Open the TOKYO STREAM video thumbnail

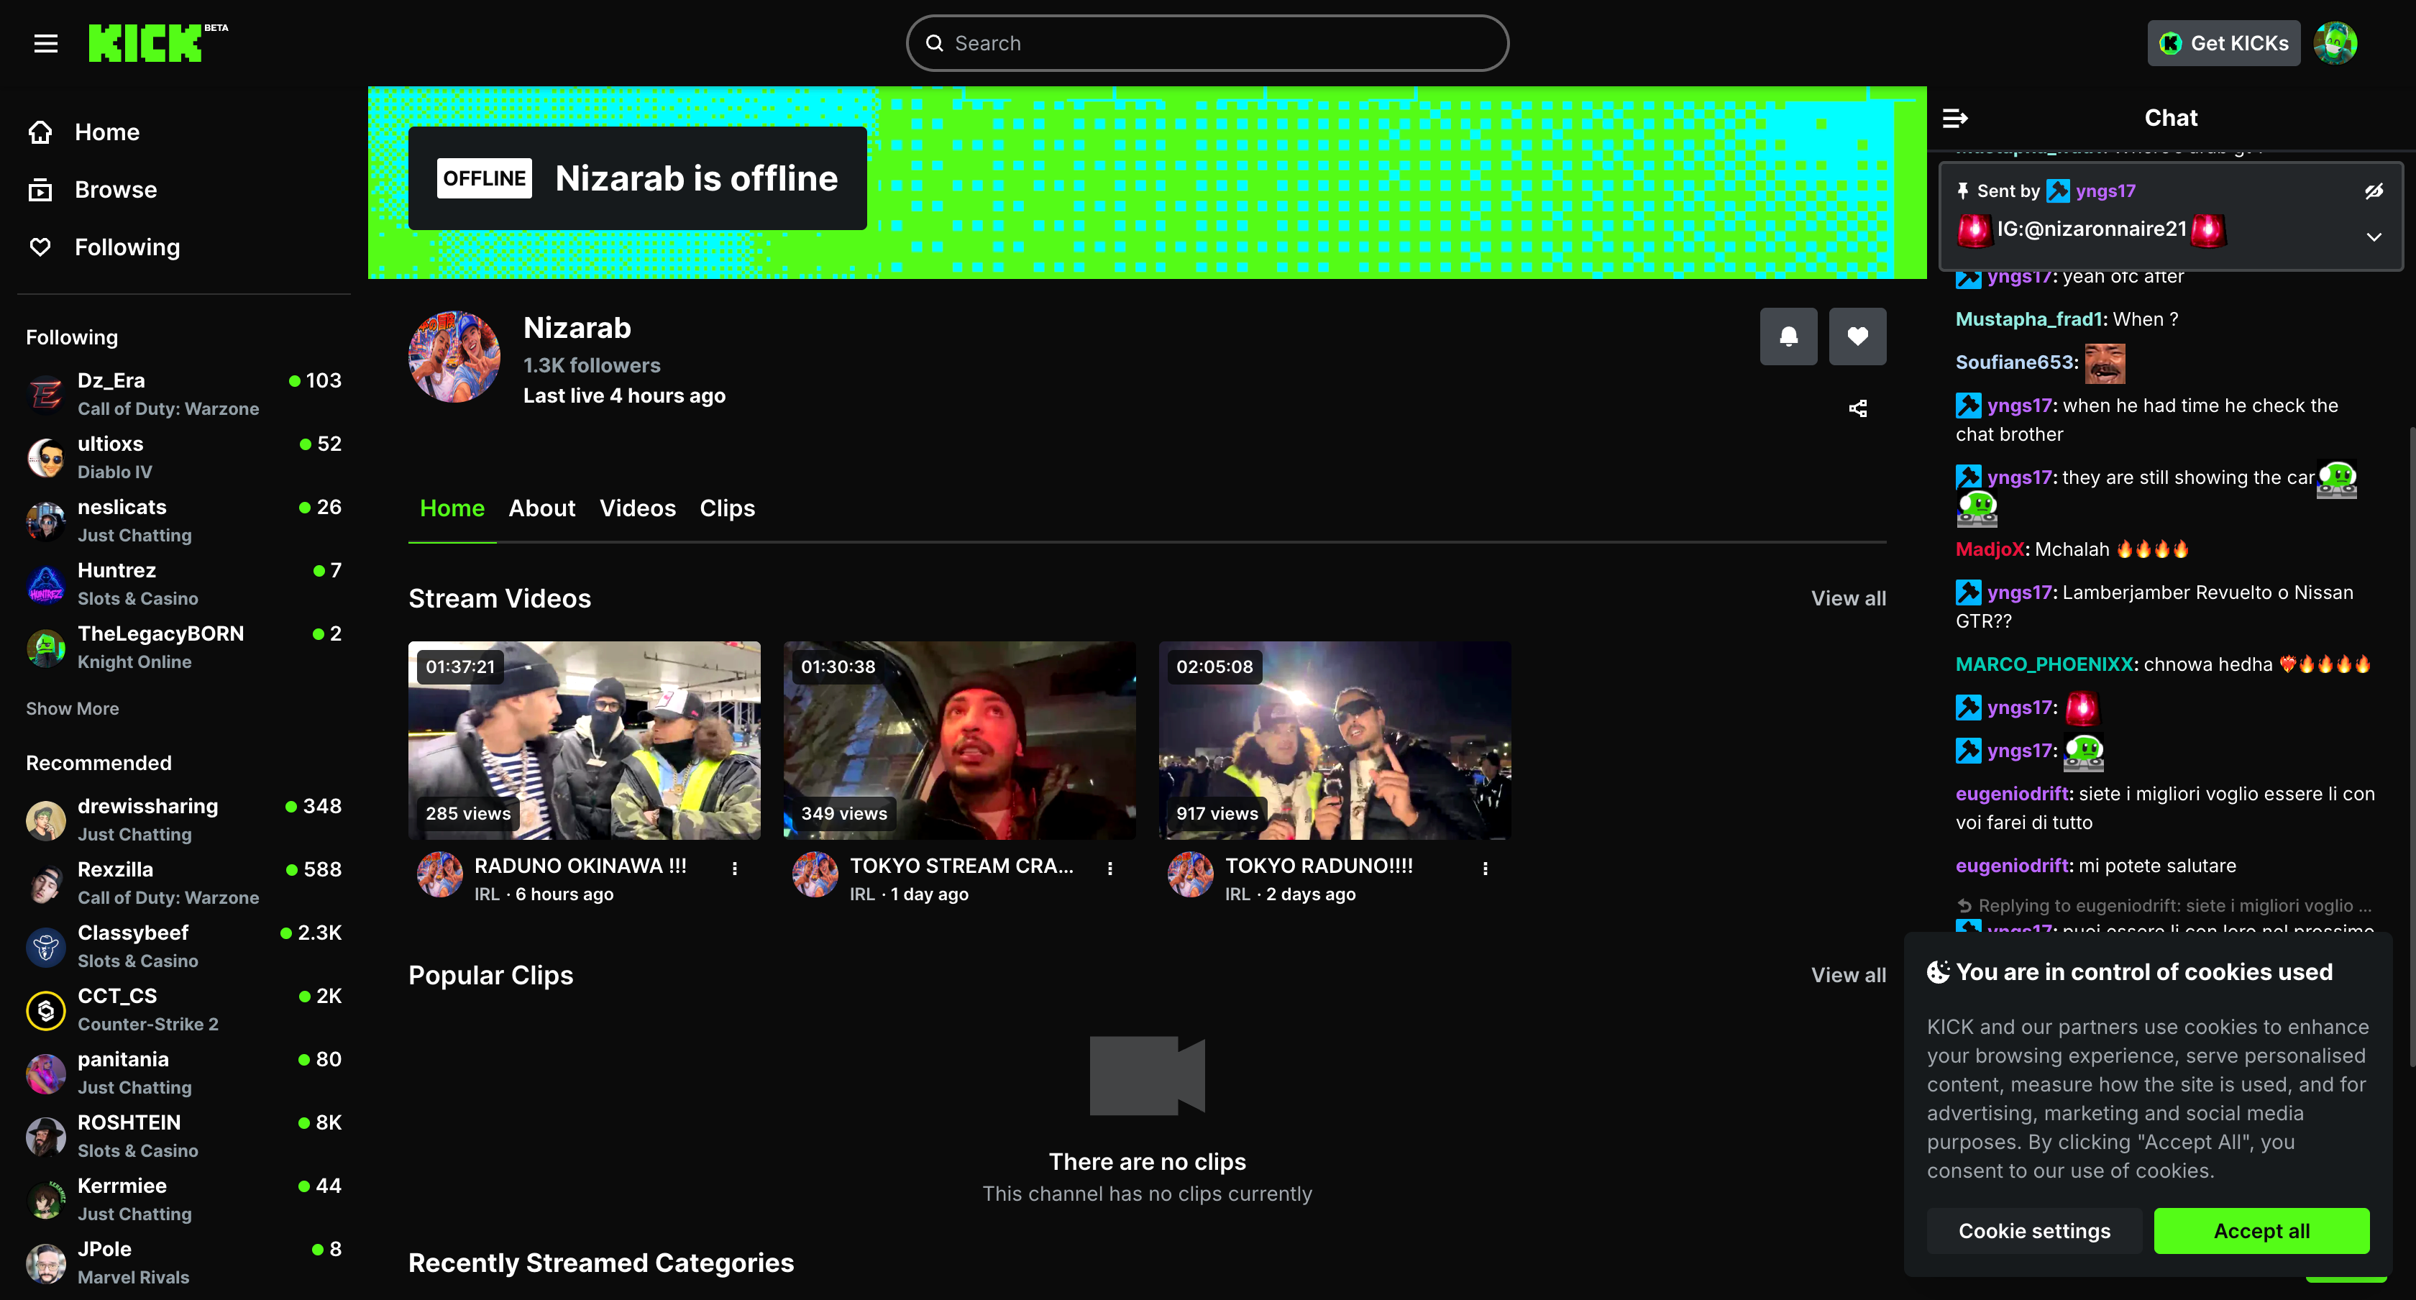point(958,740)
